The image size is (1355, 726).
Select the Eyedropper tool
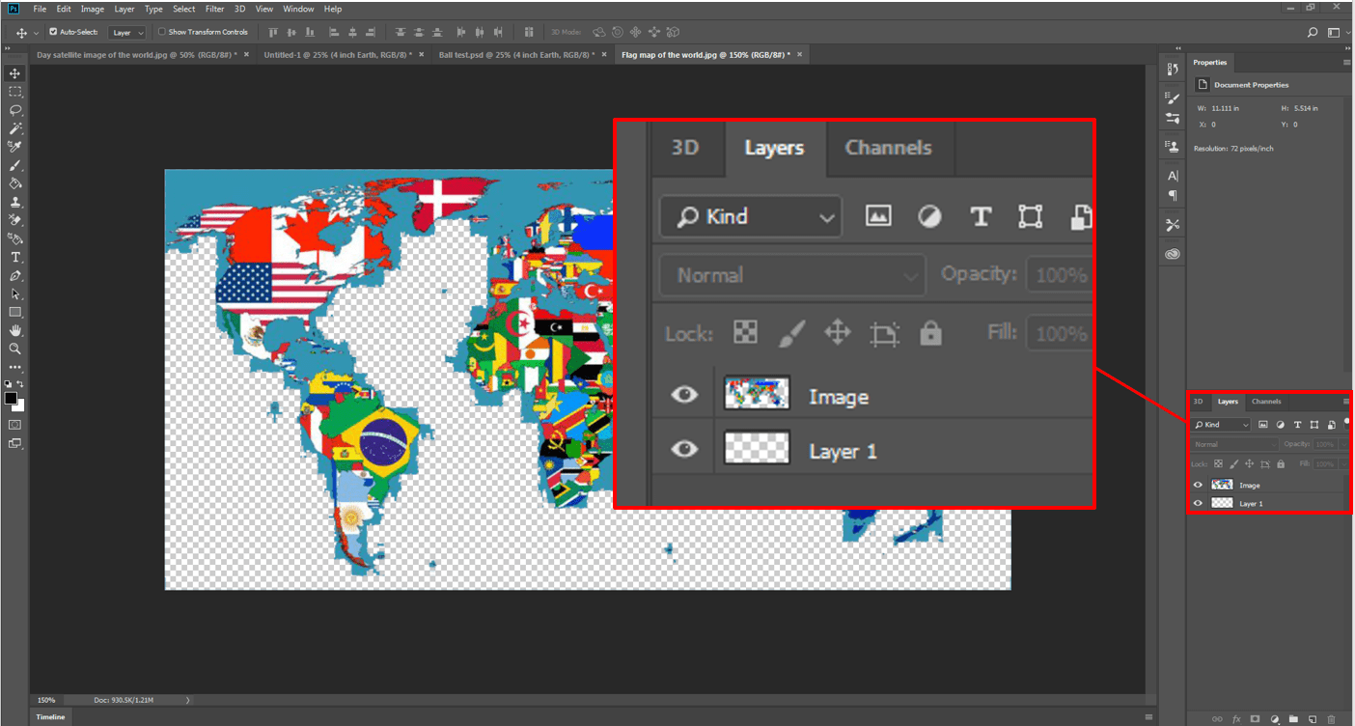tap(14, 147)
